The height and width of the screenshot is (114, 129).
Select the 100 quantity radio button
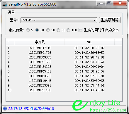pos(68,30)
